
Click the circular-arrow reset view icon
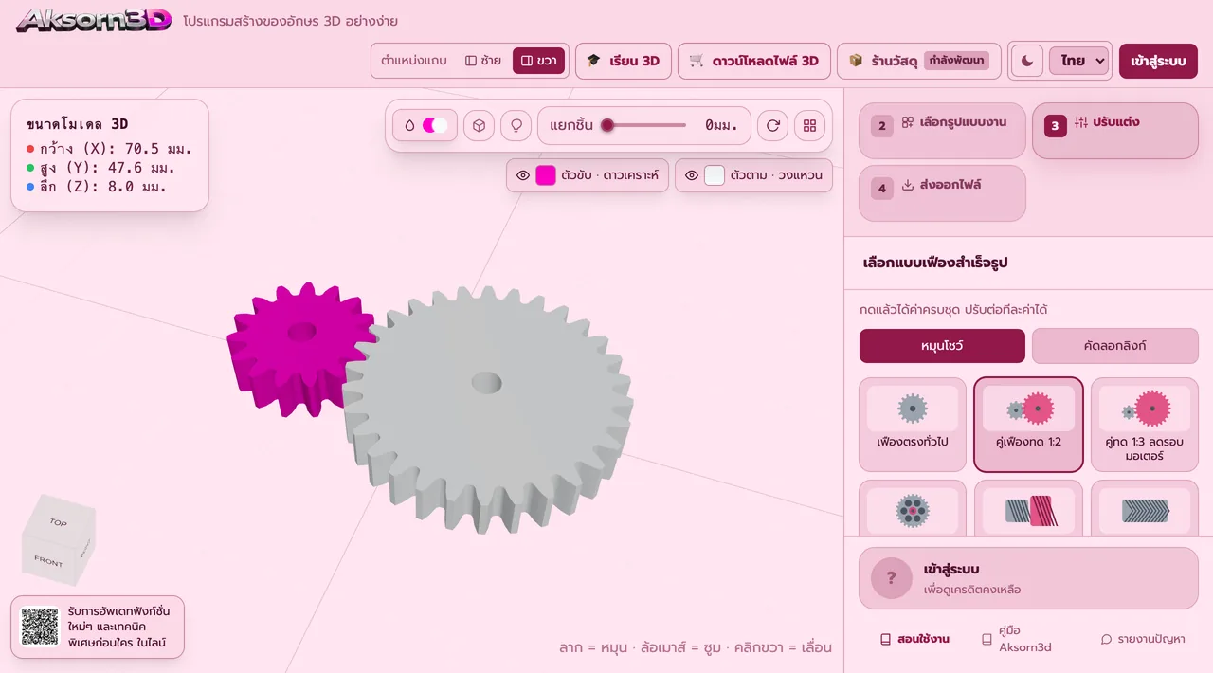pos(772,125)
